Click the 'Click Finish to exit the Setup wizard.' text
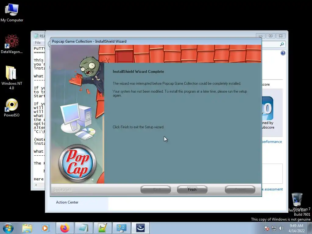This screenshot has width=312, height=234. [138, 127]
